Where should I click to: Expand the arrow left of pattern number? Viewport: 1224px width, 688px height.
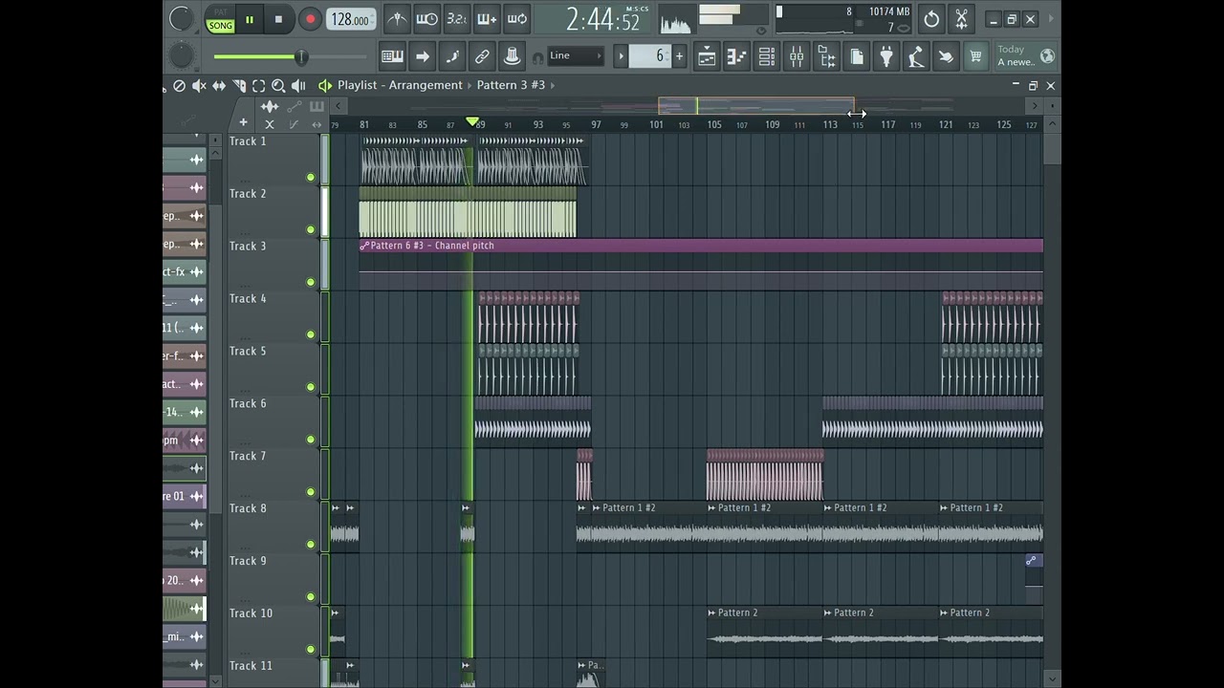pyautogui.click(x=621, y=56)
